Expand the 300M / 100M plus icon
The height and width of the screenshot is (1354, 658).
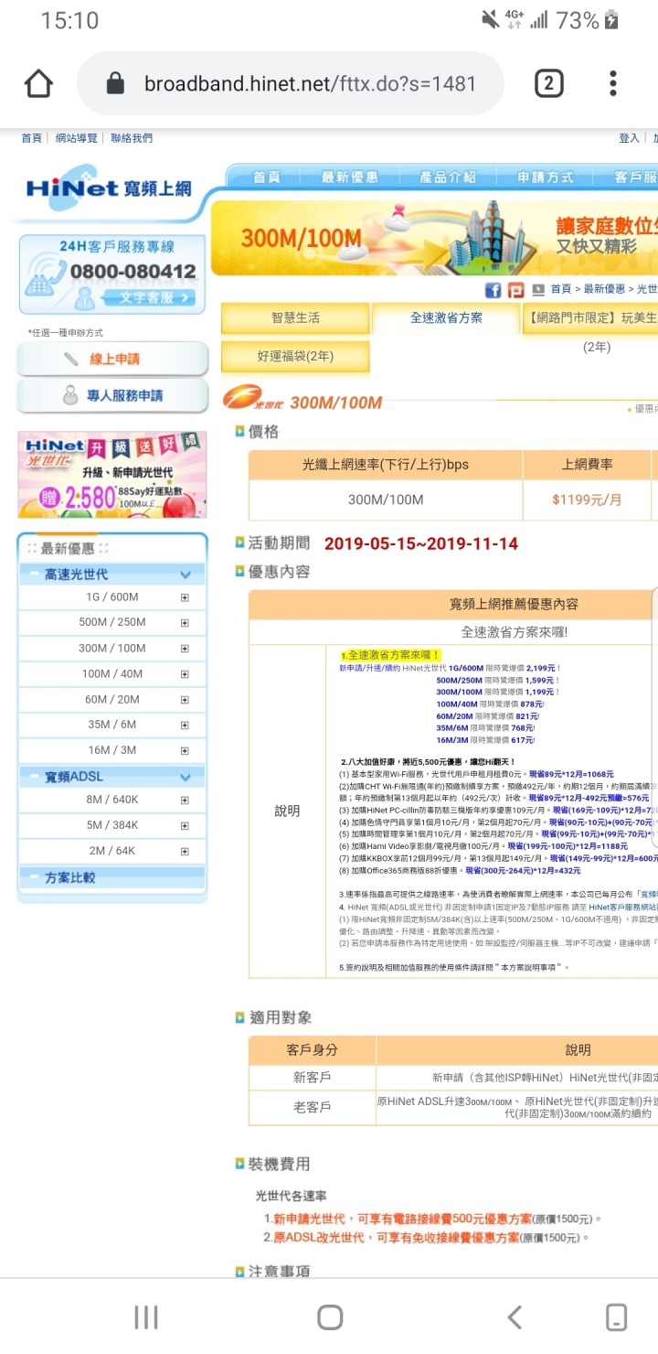[x=185, y=649]
